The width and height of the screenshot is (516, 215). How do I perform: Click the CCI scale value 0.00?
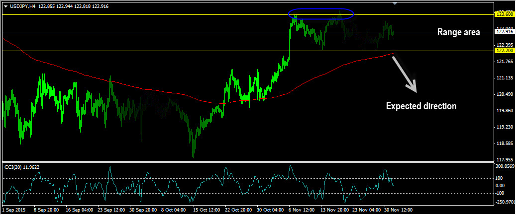[501, 186]
